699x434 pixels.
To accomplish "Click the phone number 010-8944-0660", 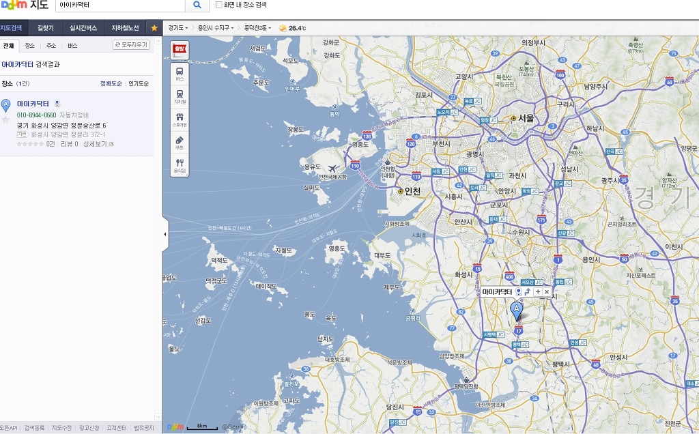I will pyautogui.click(x=37, y=115).
